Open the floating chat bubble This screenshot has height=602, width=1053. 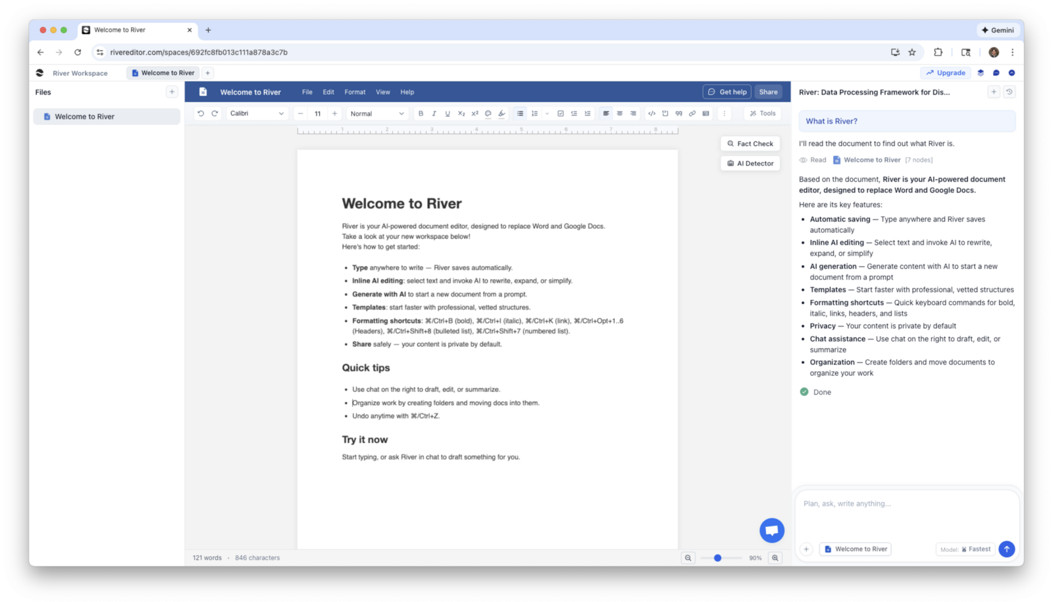click(771, 530)
